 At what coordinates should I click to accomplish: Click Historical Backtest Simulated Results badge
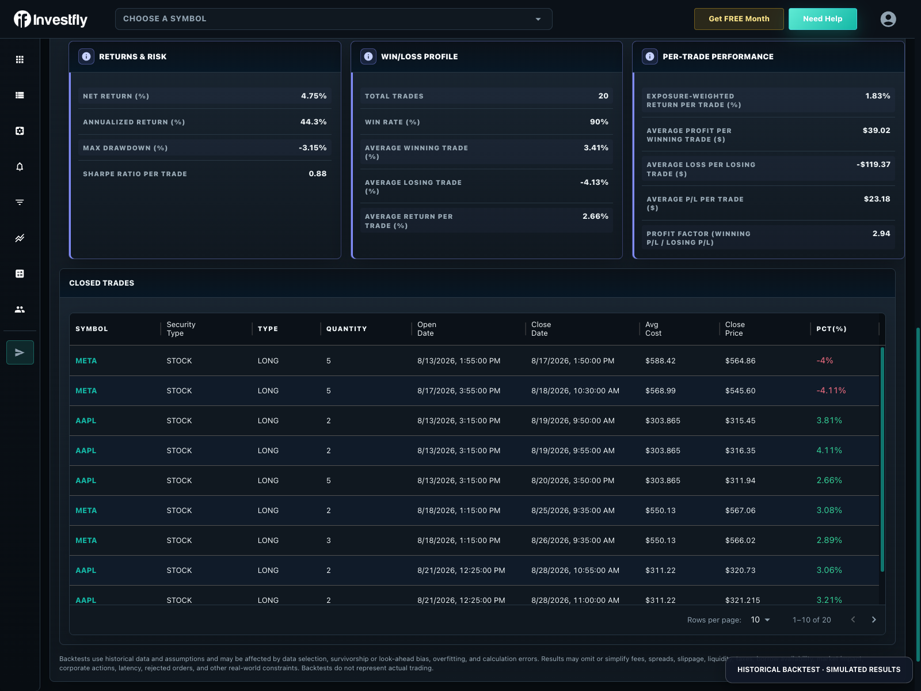pos(819,670)
